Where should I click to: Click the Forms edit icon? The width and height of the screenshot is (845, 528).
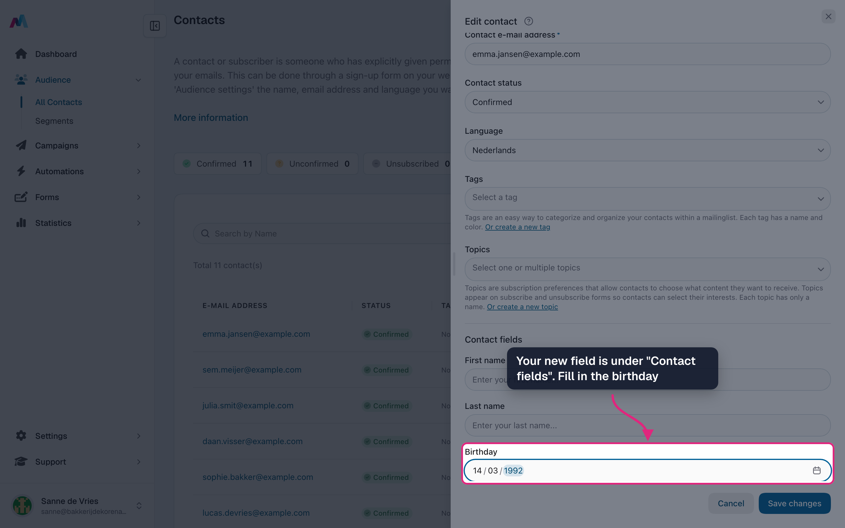(x=21, y=197)
